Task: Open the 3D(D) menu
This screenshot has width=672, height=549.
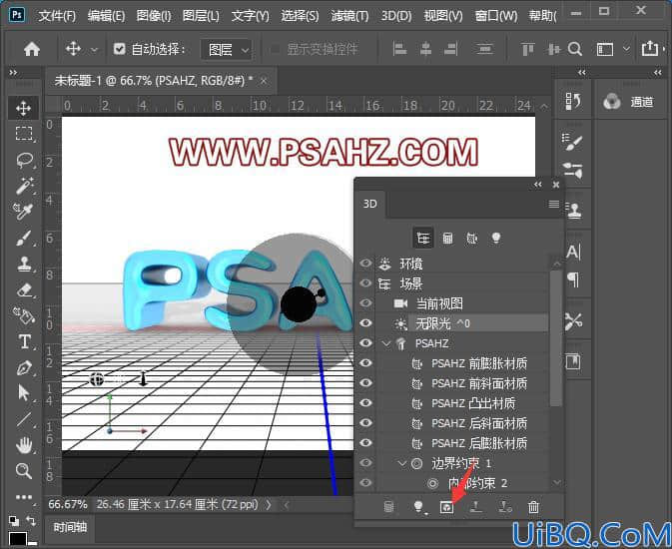Action: click(396, 16)
